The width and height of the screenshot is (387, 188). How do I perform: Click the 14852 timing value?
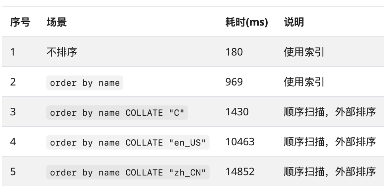click(x=240, y=172)
